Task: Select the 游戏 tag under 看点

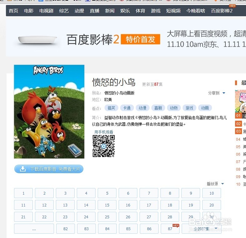Action: click(x=189, y=108)
